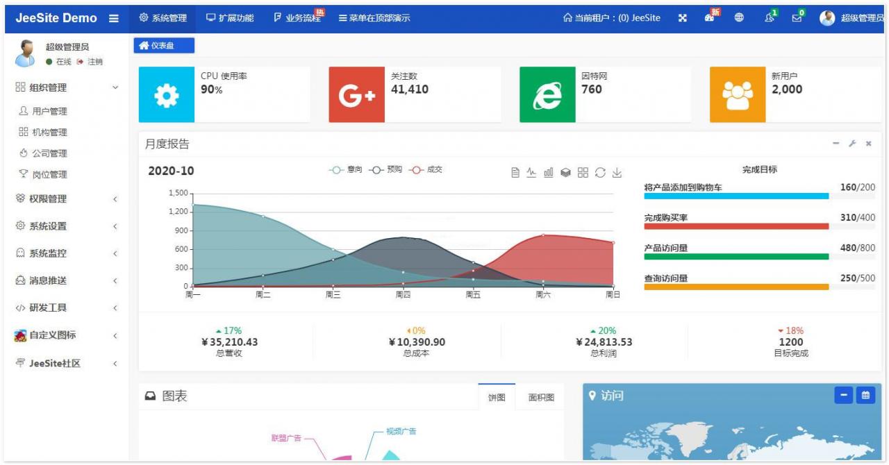Open the mail icon showing 0 messages
The height and width of the screenshot is (465, 889).
[795, 17]
